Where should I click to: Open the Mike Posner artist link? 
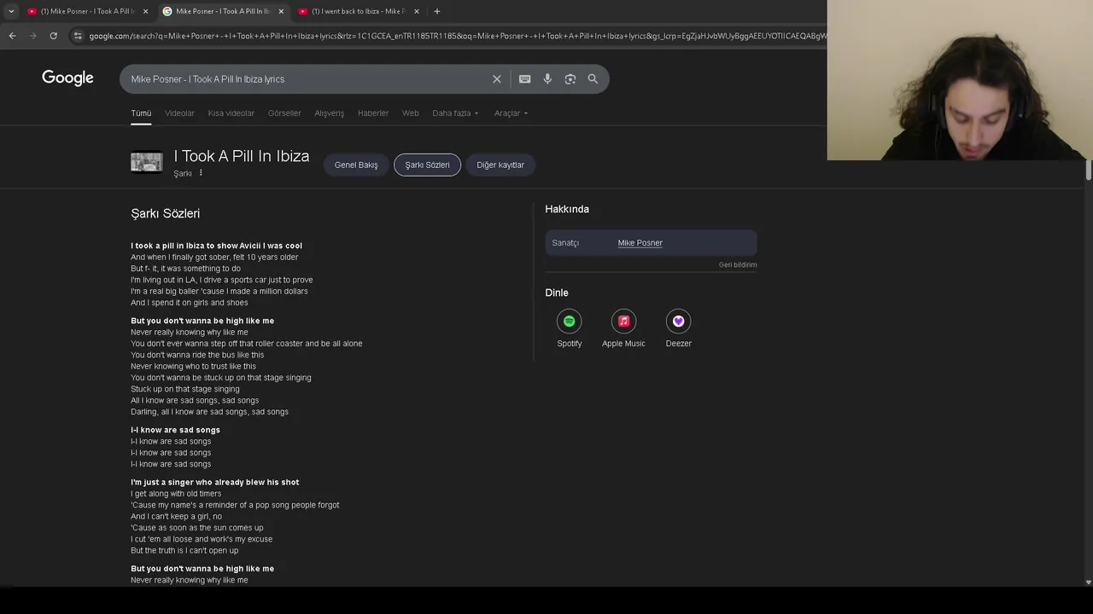pos(640,243)
